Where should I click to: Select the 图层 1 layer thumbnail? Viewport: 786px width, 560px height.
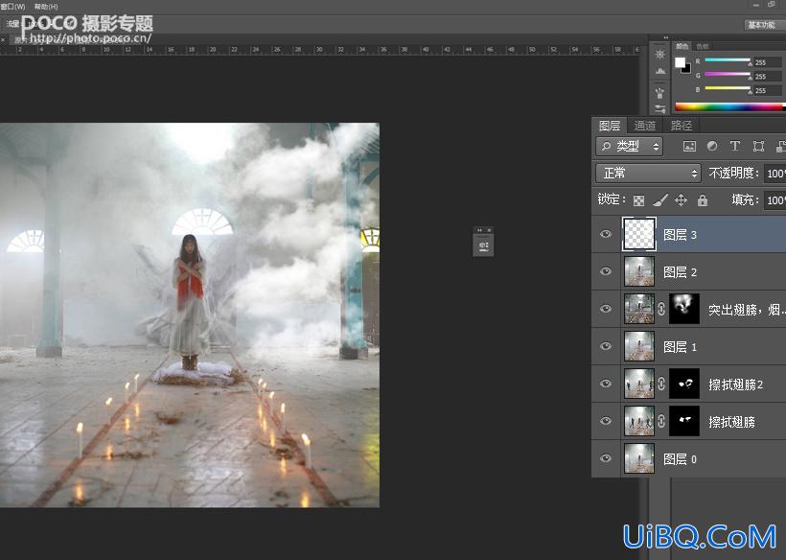(x=639, y=346)
